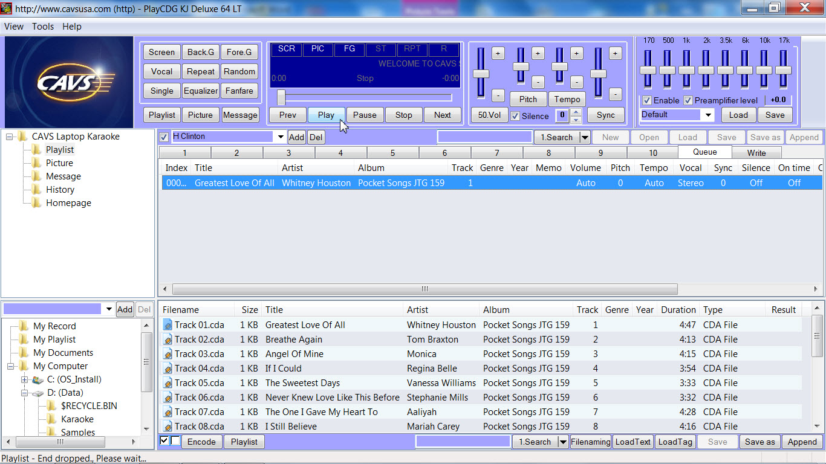Click the Encode button
Image resolution: width=826 pixels, height=464 pixels.
click(201, 442)
